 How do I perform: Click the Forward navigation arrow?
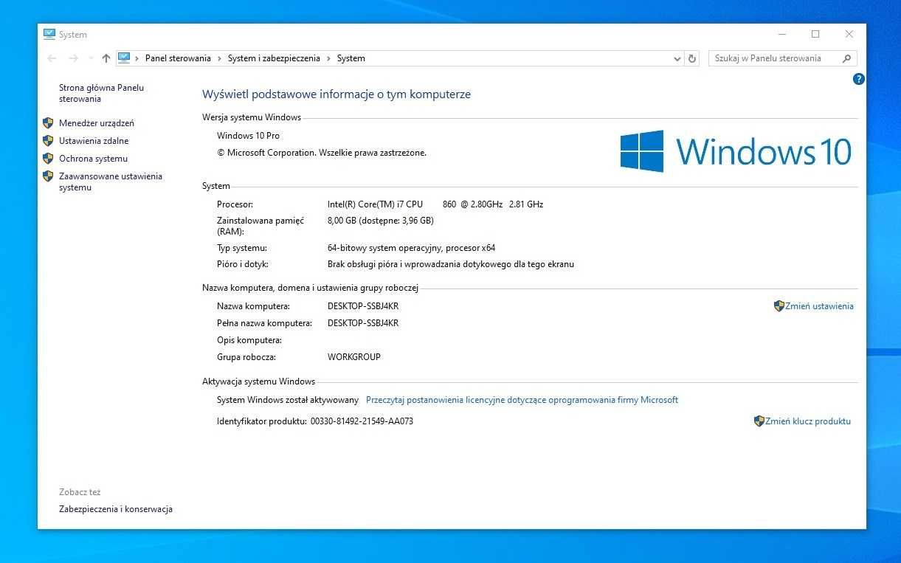pyautogui.click(x=73, y=58)
